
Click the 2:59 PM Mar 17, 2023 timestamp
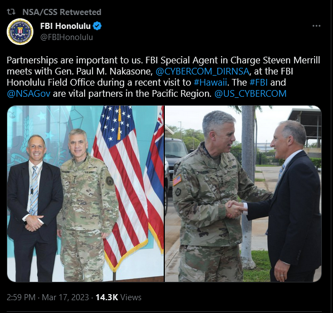tap(48, 297)
